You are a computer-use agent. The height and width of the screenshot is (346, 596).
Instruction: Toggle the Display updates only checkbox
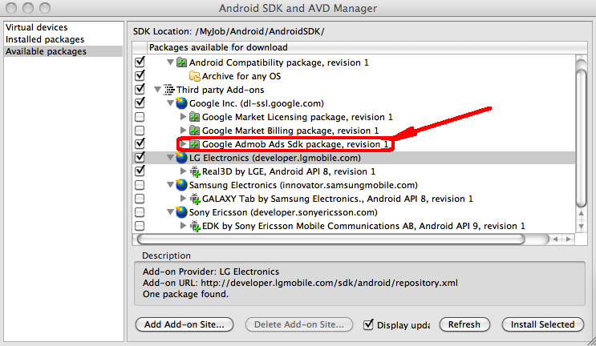coord(369,324)
